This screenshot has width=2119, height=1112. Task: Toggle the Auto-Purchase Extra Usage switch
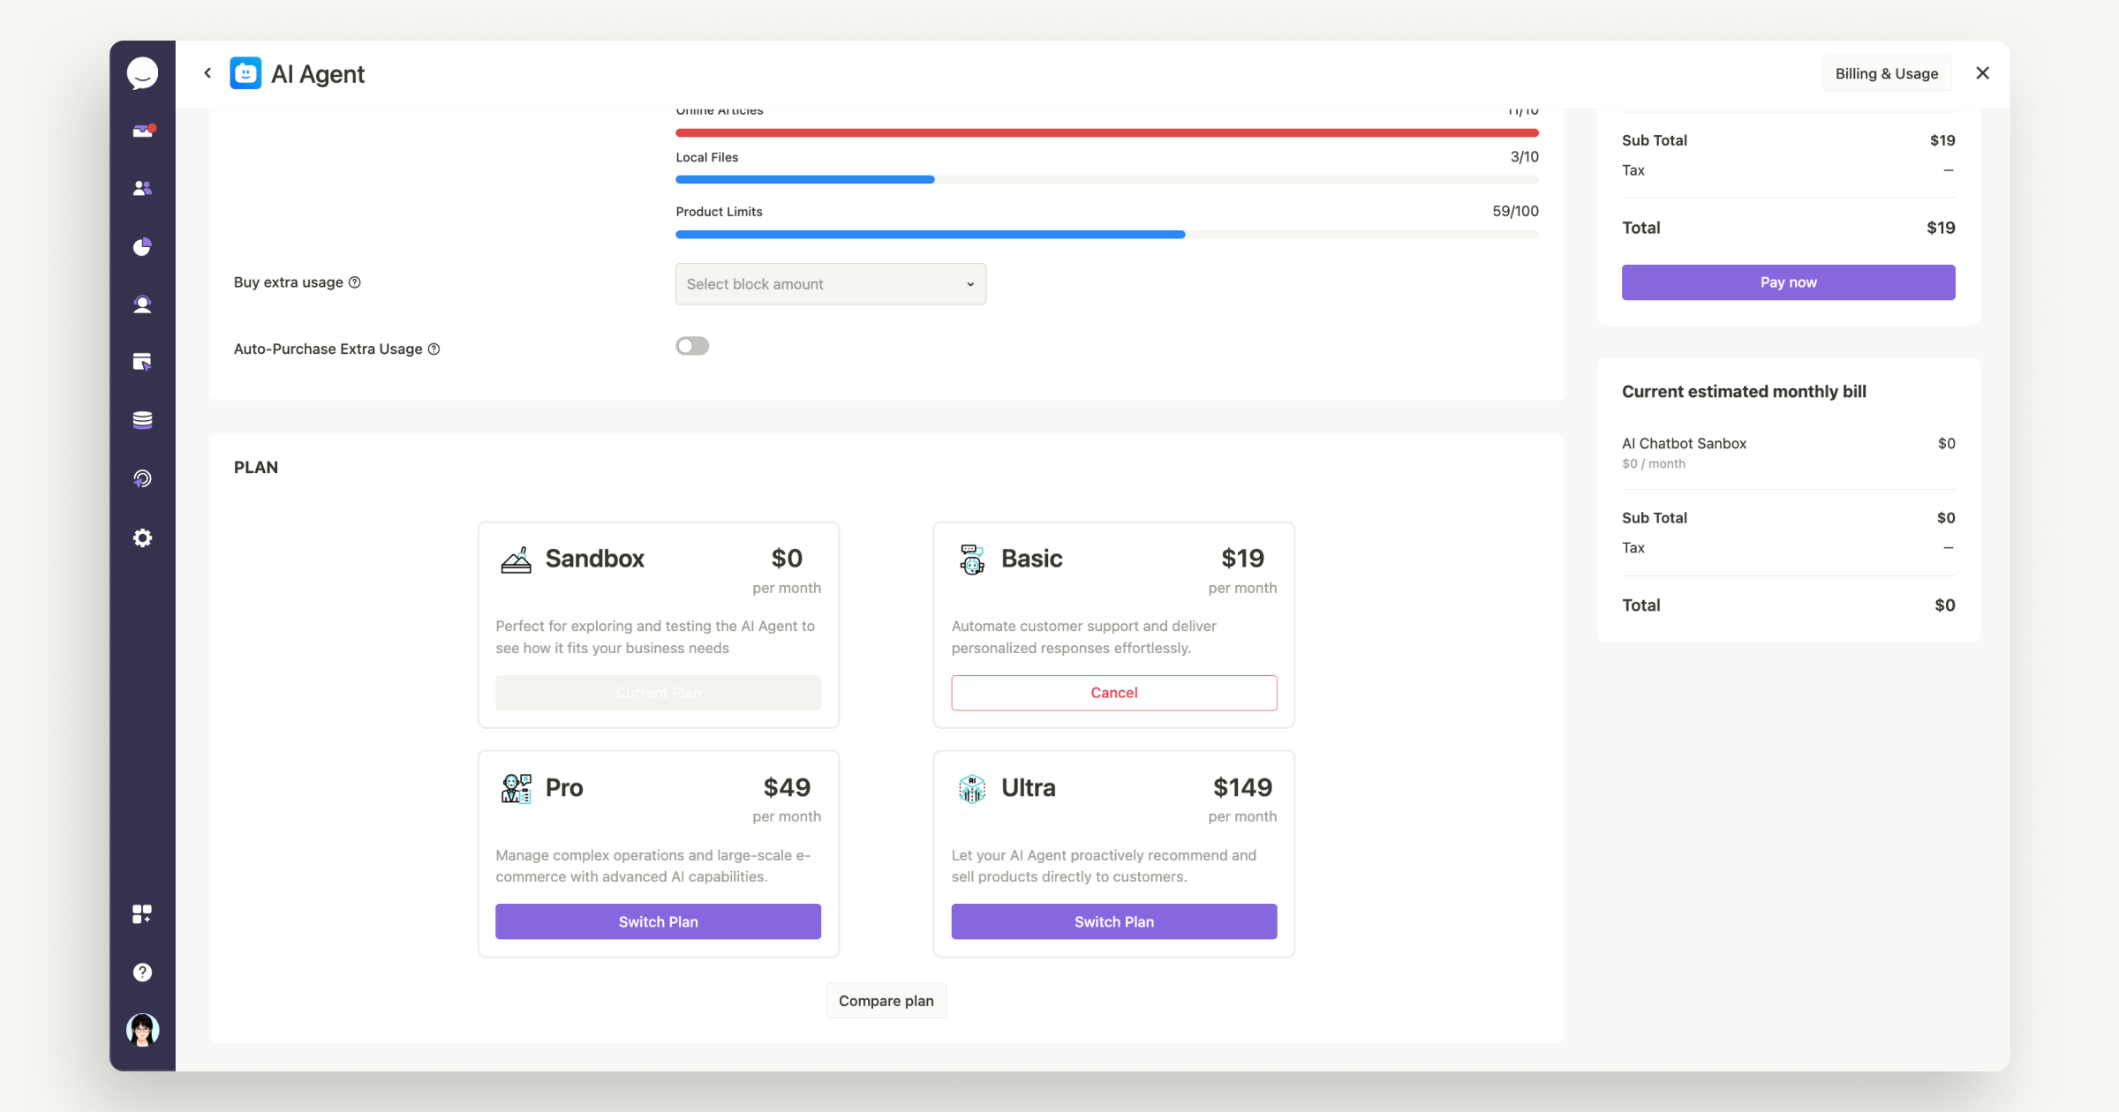click(692, 346)
